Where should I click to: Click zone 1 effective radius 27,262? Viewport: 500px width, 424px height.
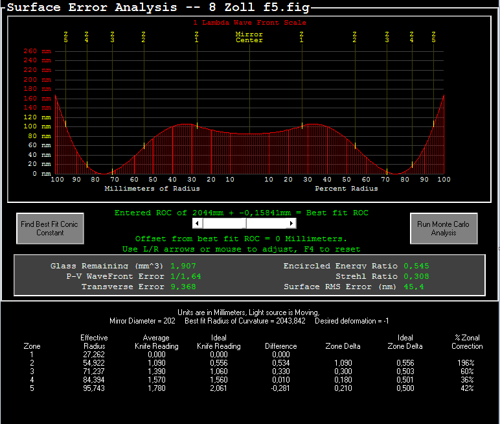coord(94,355)
